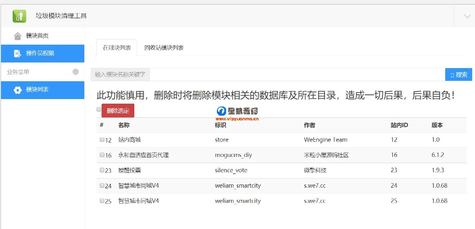Click version 1.9.3 cell
Screen dimensions: 475x229
click(x=438, y=170)
